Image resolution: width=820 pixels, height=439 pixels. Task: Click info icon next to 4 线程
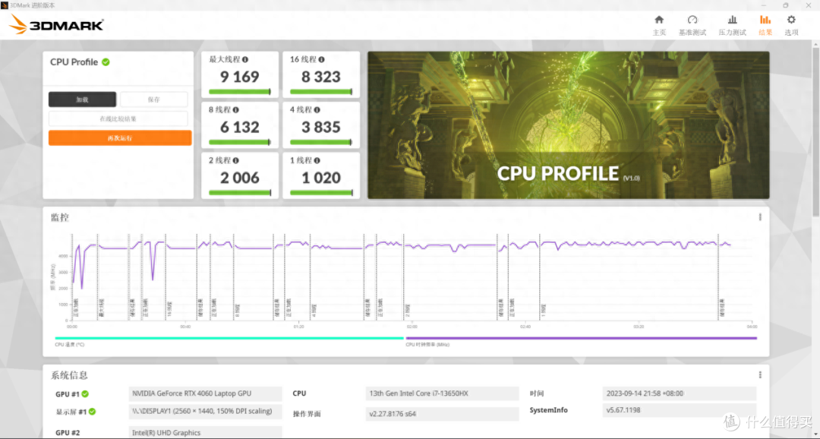coord(317,110)
